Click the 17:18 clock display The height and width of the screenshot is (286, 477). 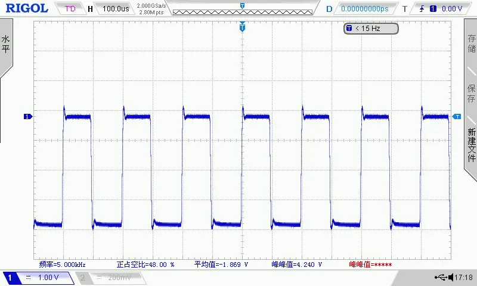pos(463,277)
